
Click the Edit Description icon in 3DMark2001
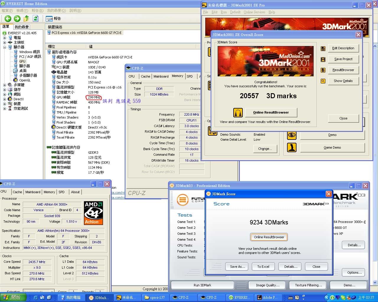coord(323,48)
